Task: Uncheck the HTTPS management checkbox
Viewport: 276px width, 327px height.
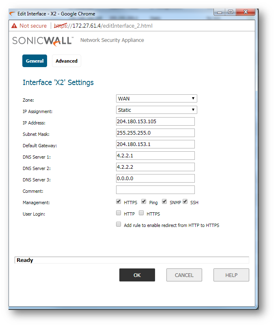Action: coord(119,202)
